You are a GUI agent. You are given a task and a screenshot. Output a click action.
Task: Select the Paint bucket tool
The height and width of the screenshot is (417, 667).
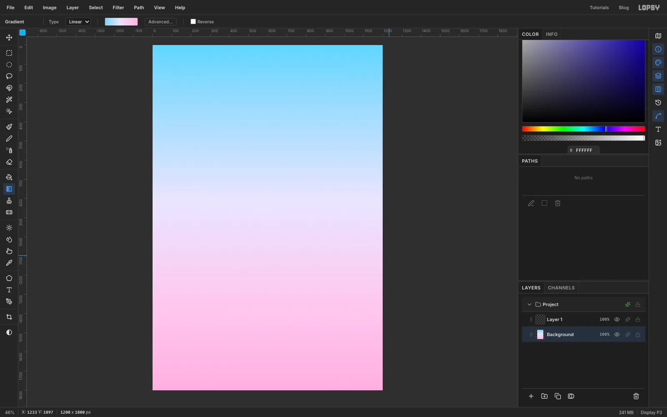(x=9, y=177)
